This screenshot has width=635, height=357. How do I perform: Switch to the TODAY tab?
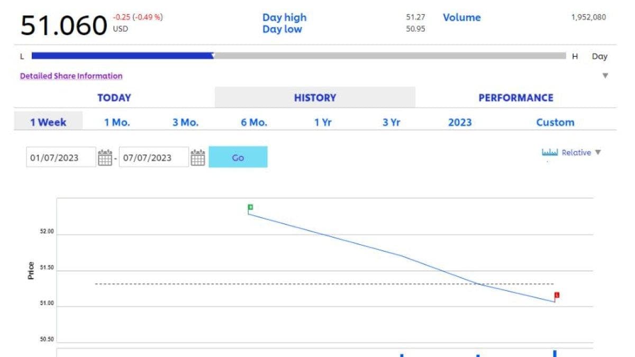114,98
